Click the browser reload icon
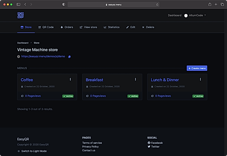 [x=157, y=5]
